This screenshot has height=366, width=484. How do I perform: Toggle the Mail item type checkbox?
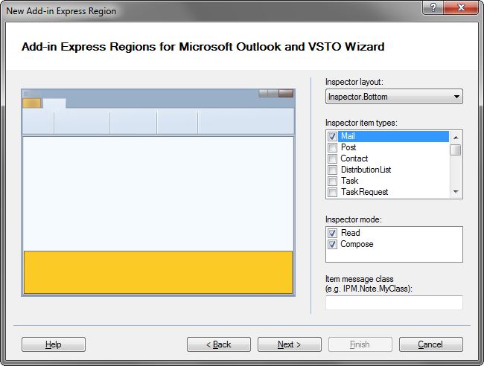click(x=332, y=136)
